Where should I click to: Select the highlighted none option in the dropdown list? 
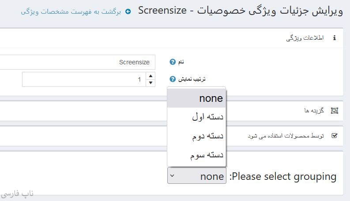pyautogui.click(x=197, y=98)
